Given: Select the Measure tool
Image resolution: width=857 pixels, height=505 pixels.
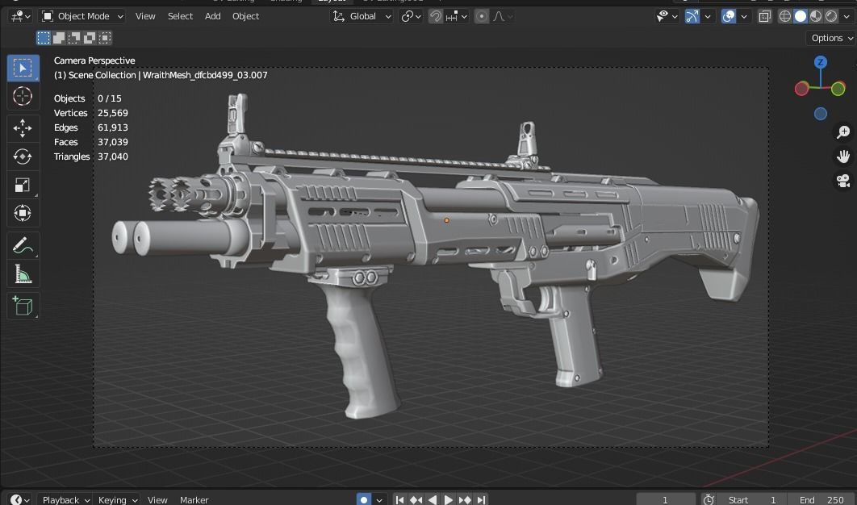Looking at the screenshot, I should point(23,274).
